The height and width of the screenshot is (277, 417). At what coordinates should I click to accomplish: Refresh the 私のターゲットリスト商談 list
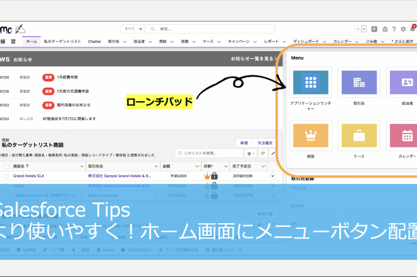263,153
